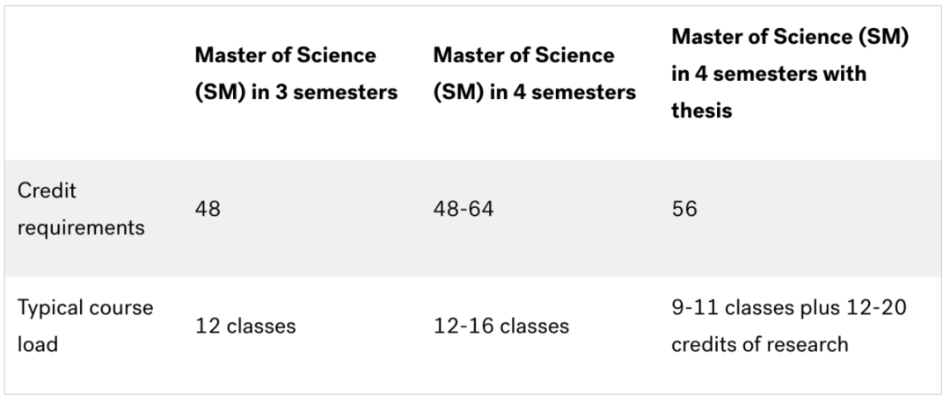This screenshot has width=950, height=402.
Task: Click the '12 classes' cell
Action: click(x=245, y=327)
